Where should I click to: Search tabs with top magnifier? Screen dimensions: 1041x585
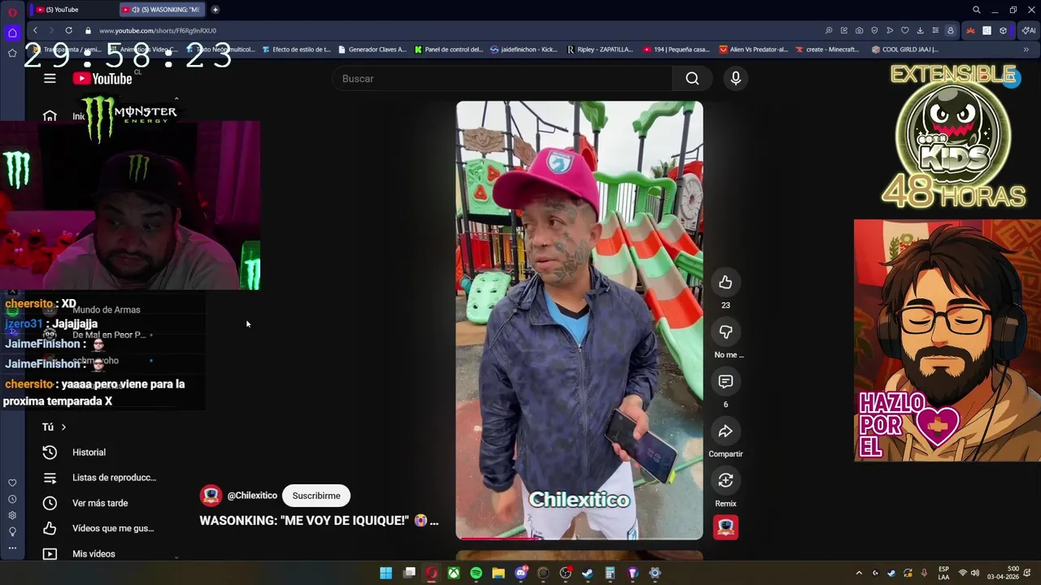[976, 10]
